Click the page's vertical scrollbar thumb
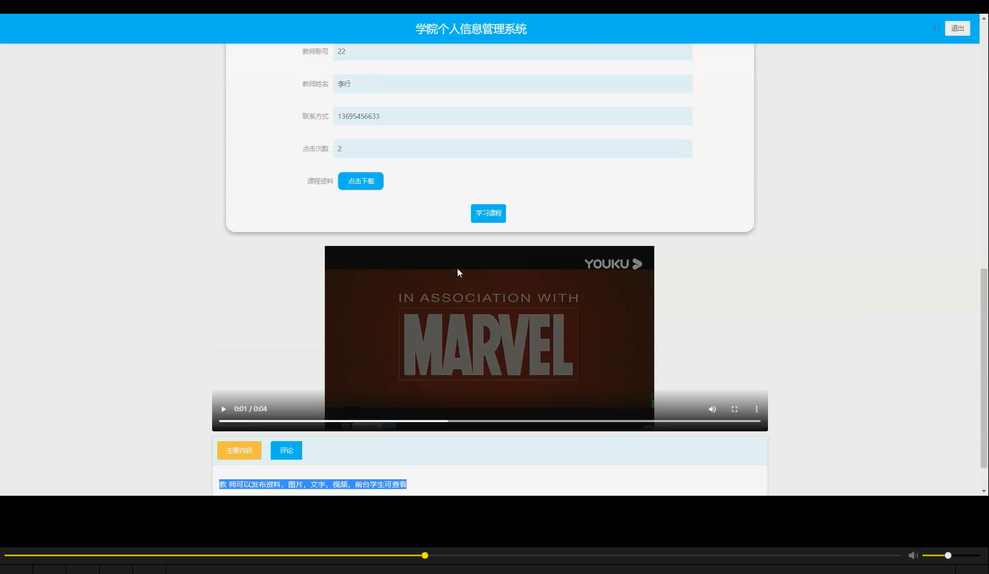 984,368
